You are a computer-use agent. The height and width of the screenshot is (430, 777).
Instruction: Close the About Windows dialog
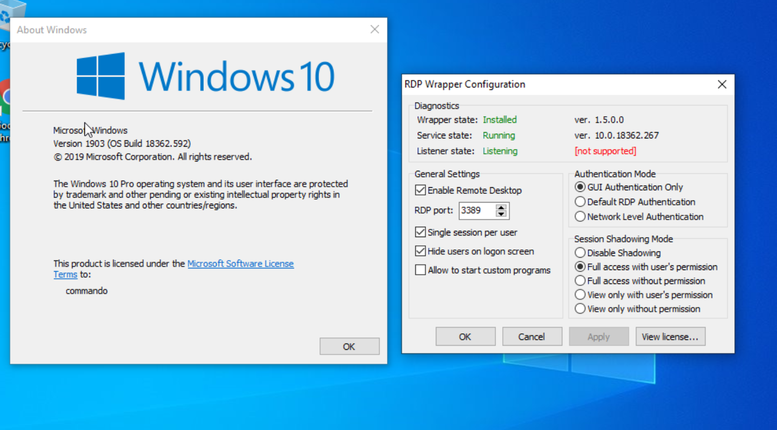(375, 30)
